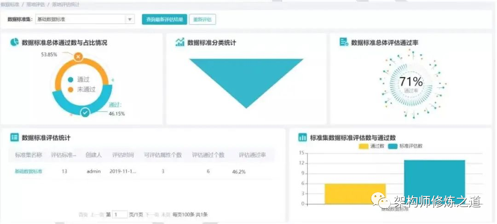The height and width of the screenshot is (224, 497).
Task: Click list icon beside 数据标准评估统计
Action: 15,137
